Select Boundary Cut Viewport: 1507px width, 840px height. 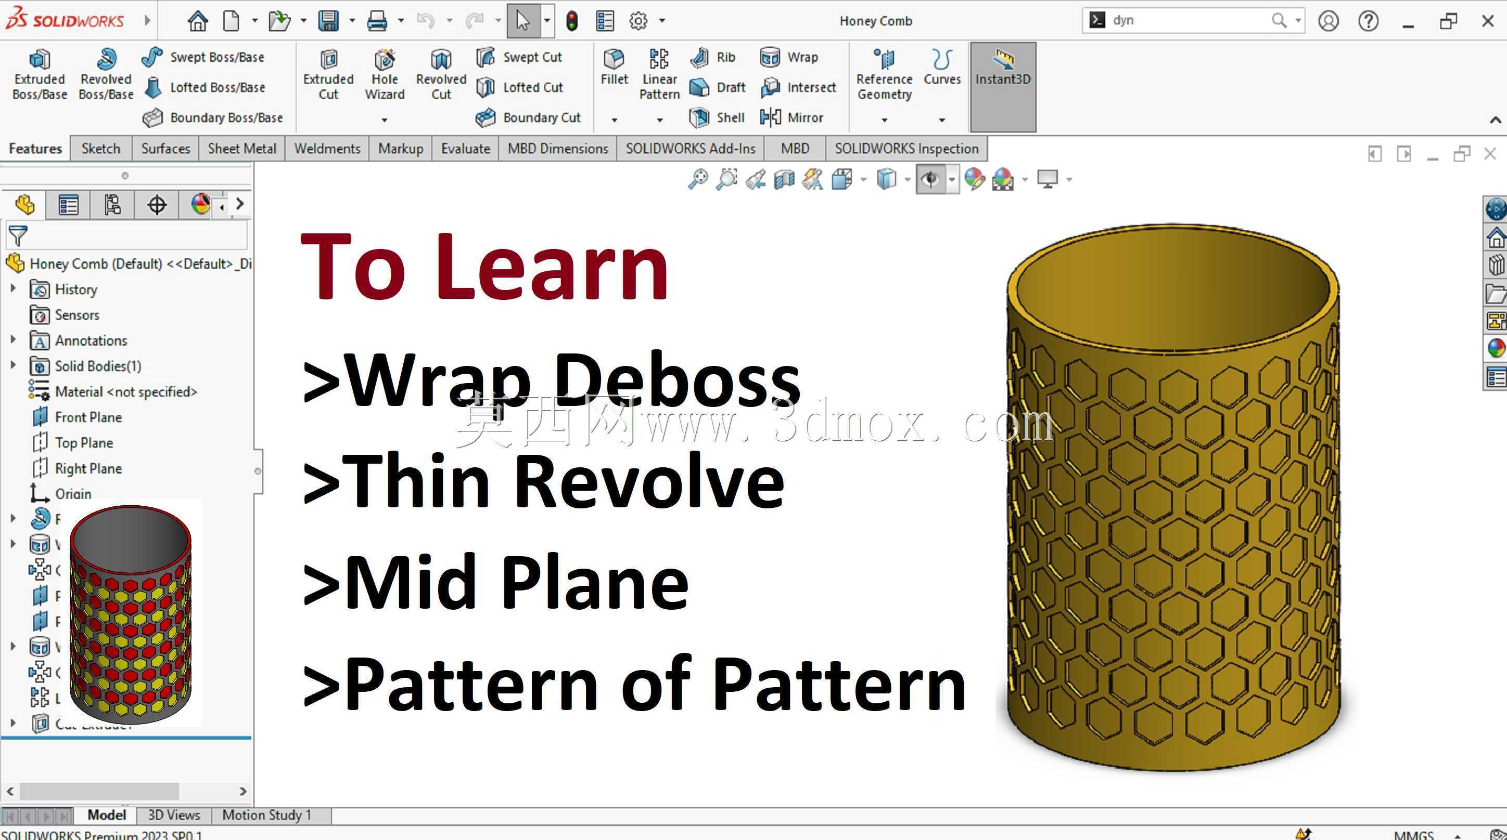tap(528, 117)
